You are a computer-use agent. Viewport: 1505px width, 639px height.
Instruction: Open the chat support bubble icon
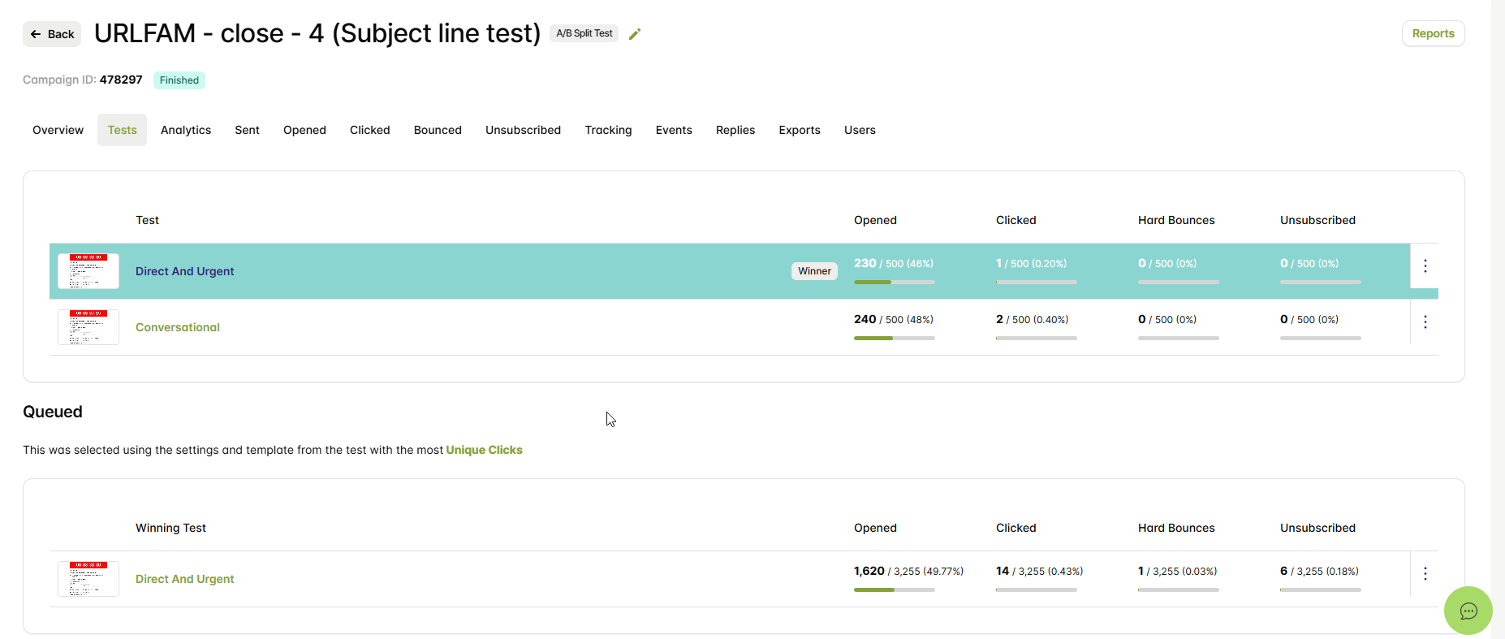1468,611
